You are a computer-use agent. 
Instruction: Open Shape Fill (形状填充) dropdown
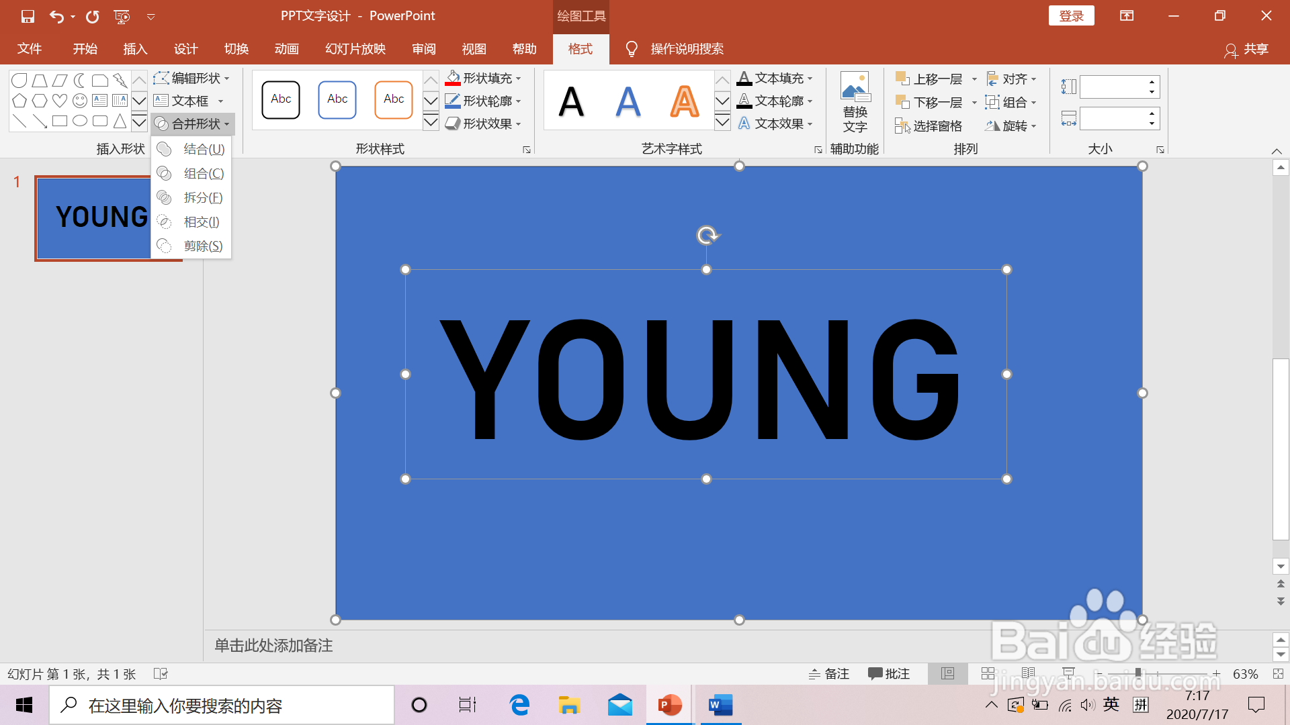[483, 79]
